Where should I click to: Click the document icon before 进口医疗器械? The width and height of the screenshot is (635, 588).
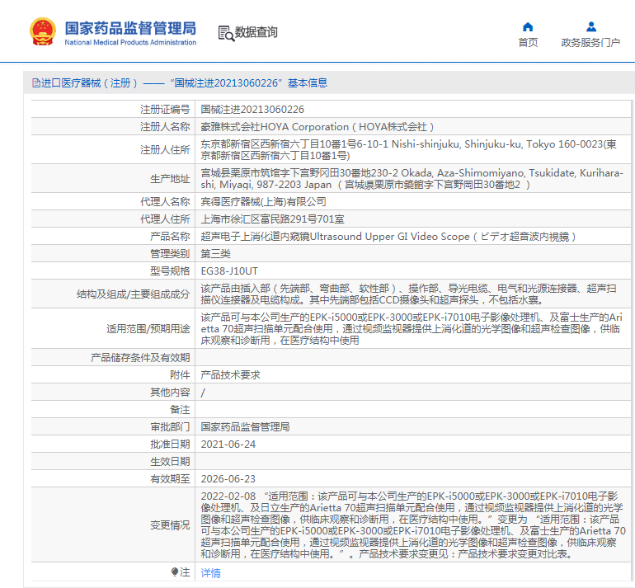(x=35, y=83)
